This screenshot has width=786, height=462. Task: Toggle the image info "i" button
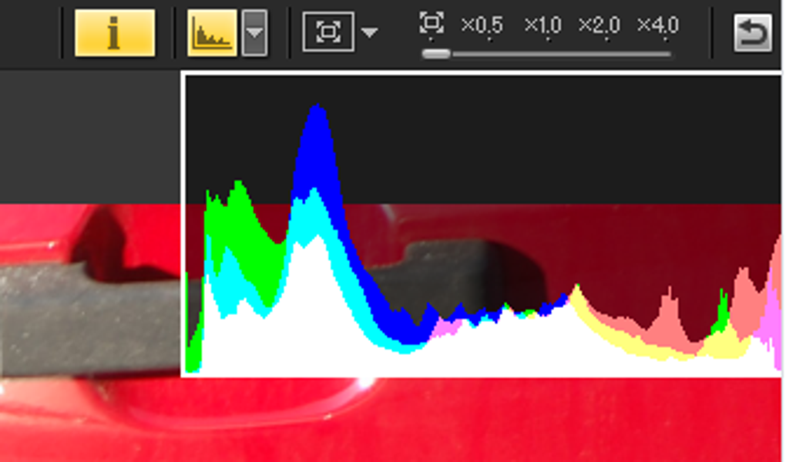[115, 32]
